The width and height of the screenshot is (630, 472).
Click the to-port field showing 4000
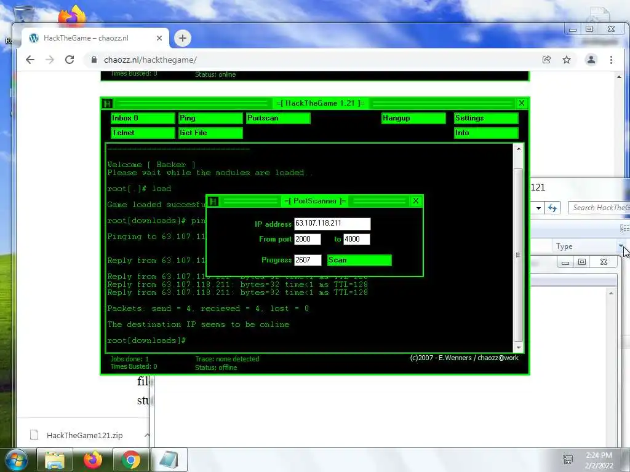coord(356,239)
